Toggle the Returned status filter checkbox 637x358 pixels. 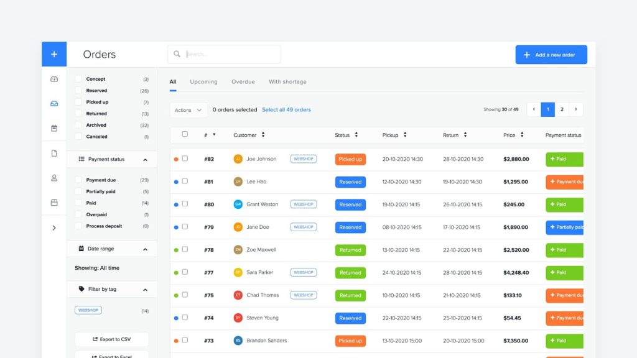click(x=78, y=114)
